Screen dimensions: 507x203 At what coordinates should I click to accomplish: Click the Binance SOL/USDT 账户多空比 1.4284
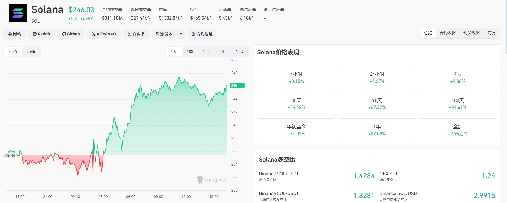pos(364,176)
